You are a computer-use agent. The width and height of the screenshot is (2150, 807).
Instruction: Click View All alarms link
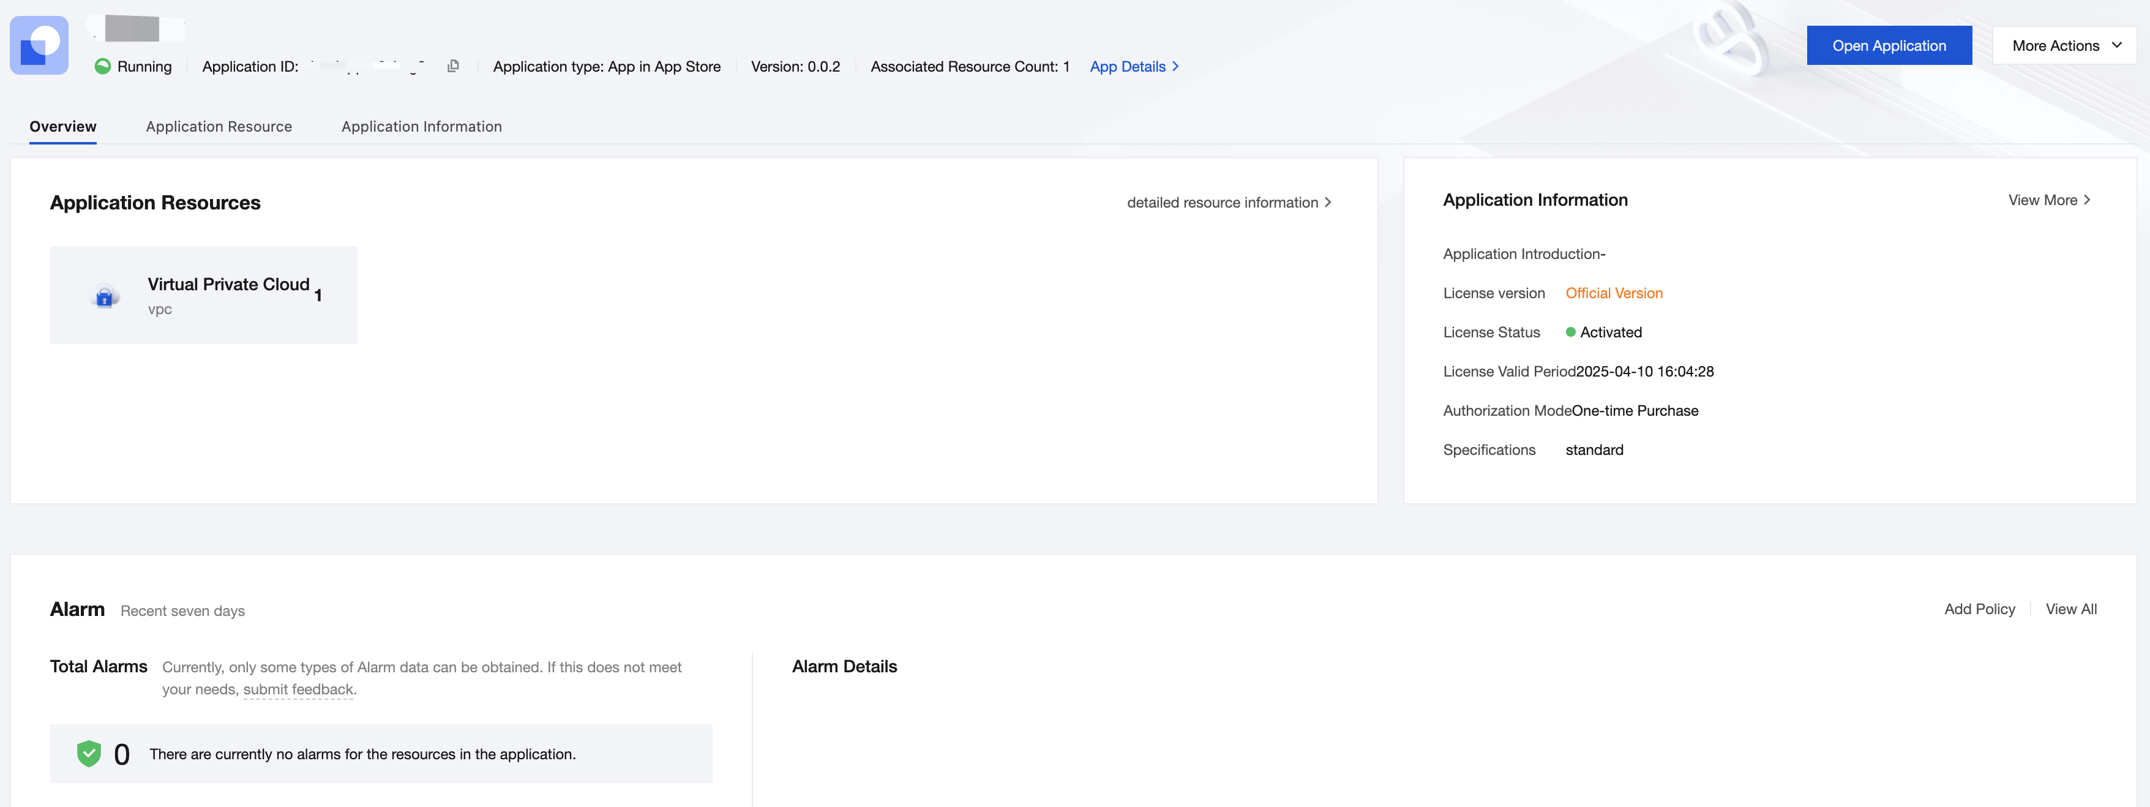(2070, 609)
